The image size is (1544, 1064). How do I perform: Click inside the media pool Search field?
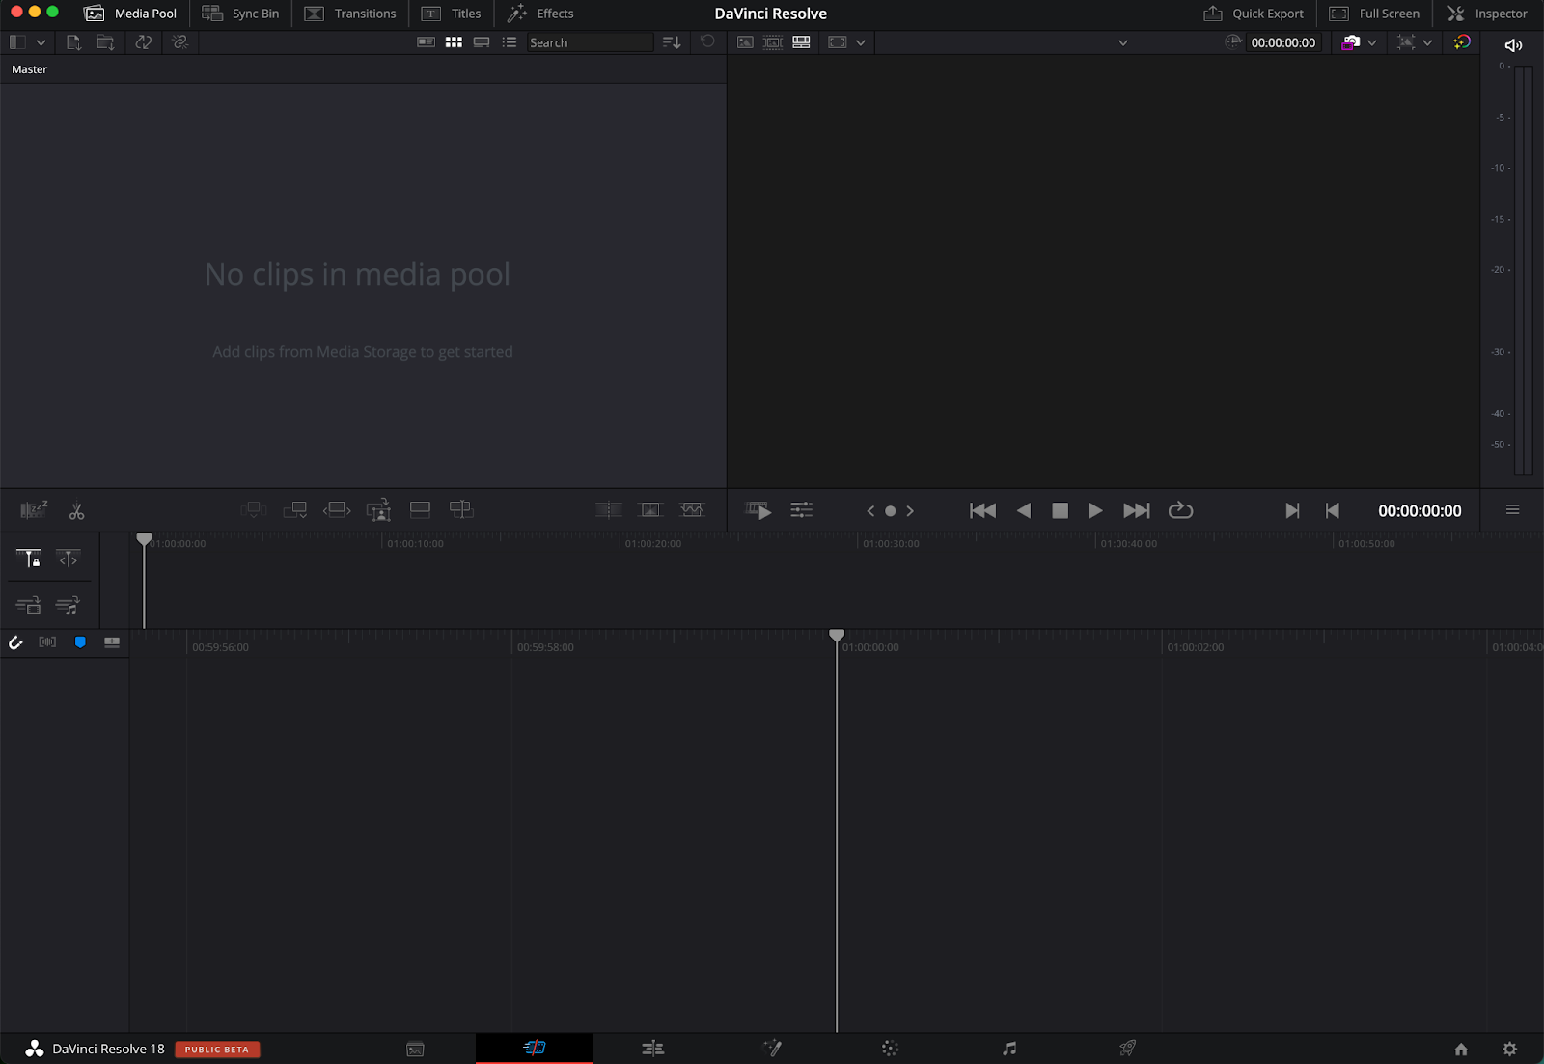coord(589,42)
